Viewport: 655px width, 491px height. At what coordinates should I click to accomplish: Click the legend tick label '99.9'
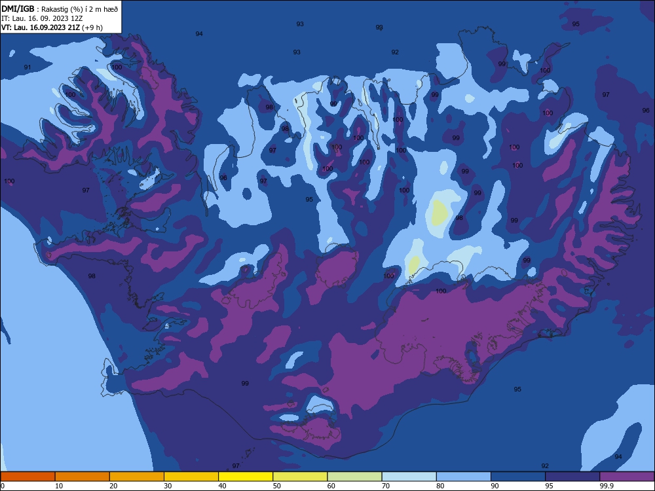click(607, 486)
